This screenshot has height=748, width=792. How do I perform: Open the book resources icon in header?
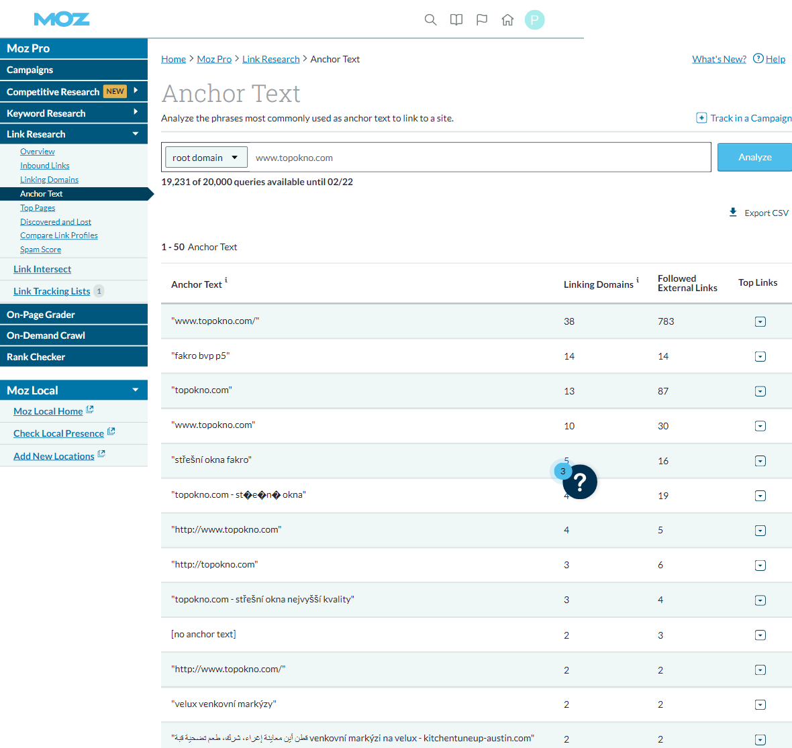[456, 20]
